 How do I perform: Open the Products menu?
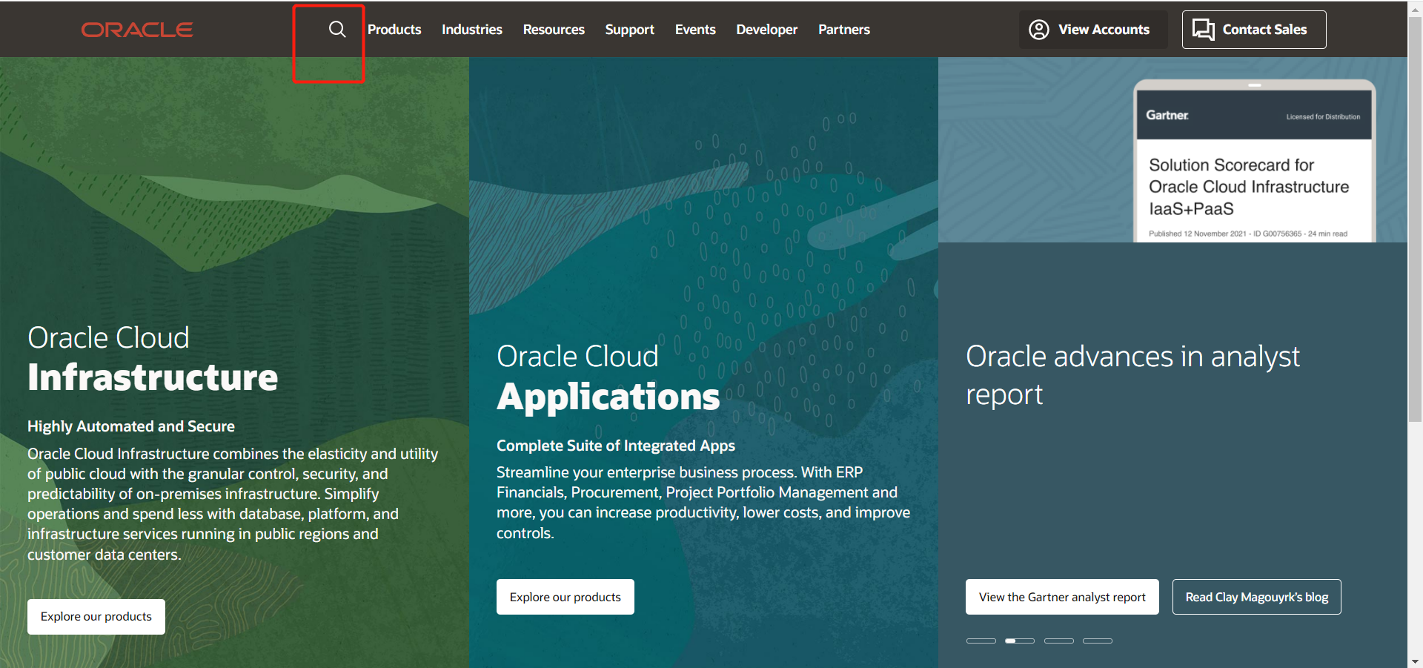pos(394,30)
